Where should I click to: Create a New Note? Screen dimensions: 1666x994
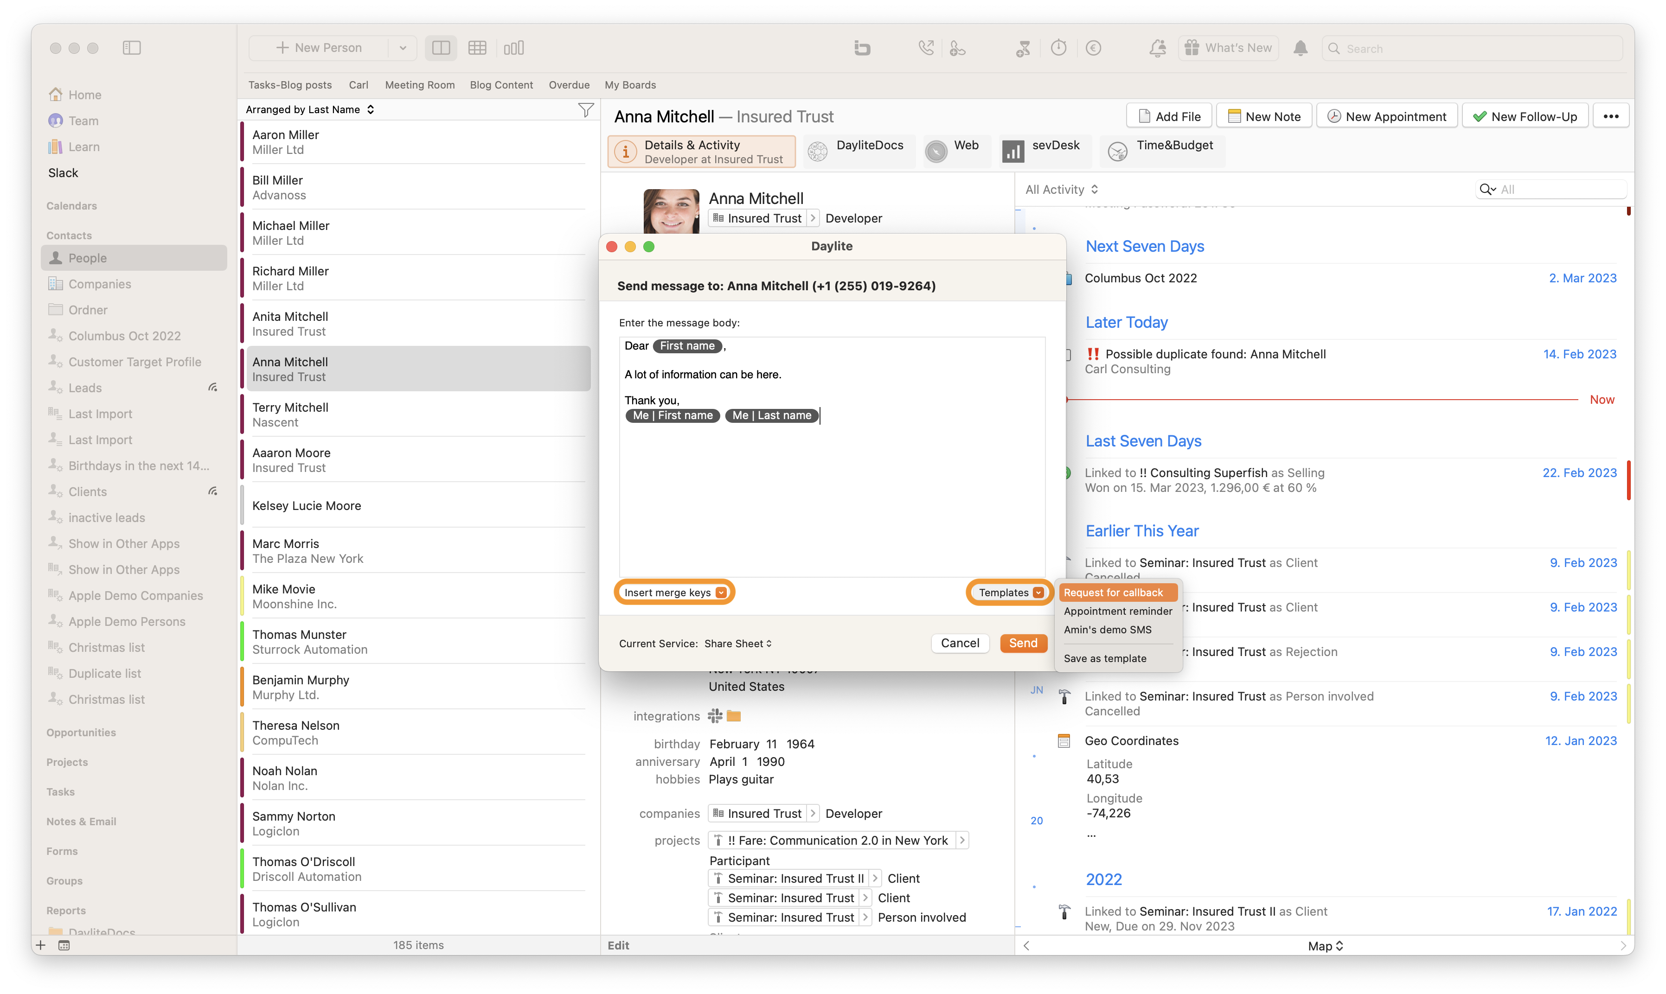(x=1264, y=116)
